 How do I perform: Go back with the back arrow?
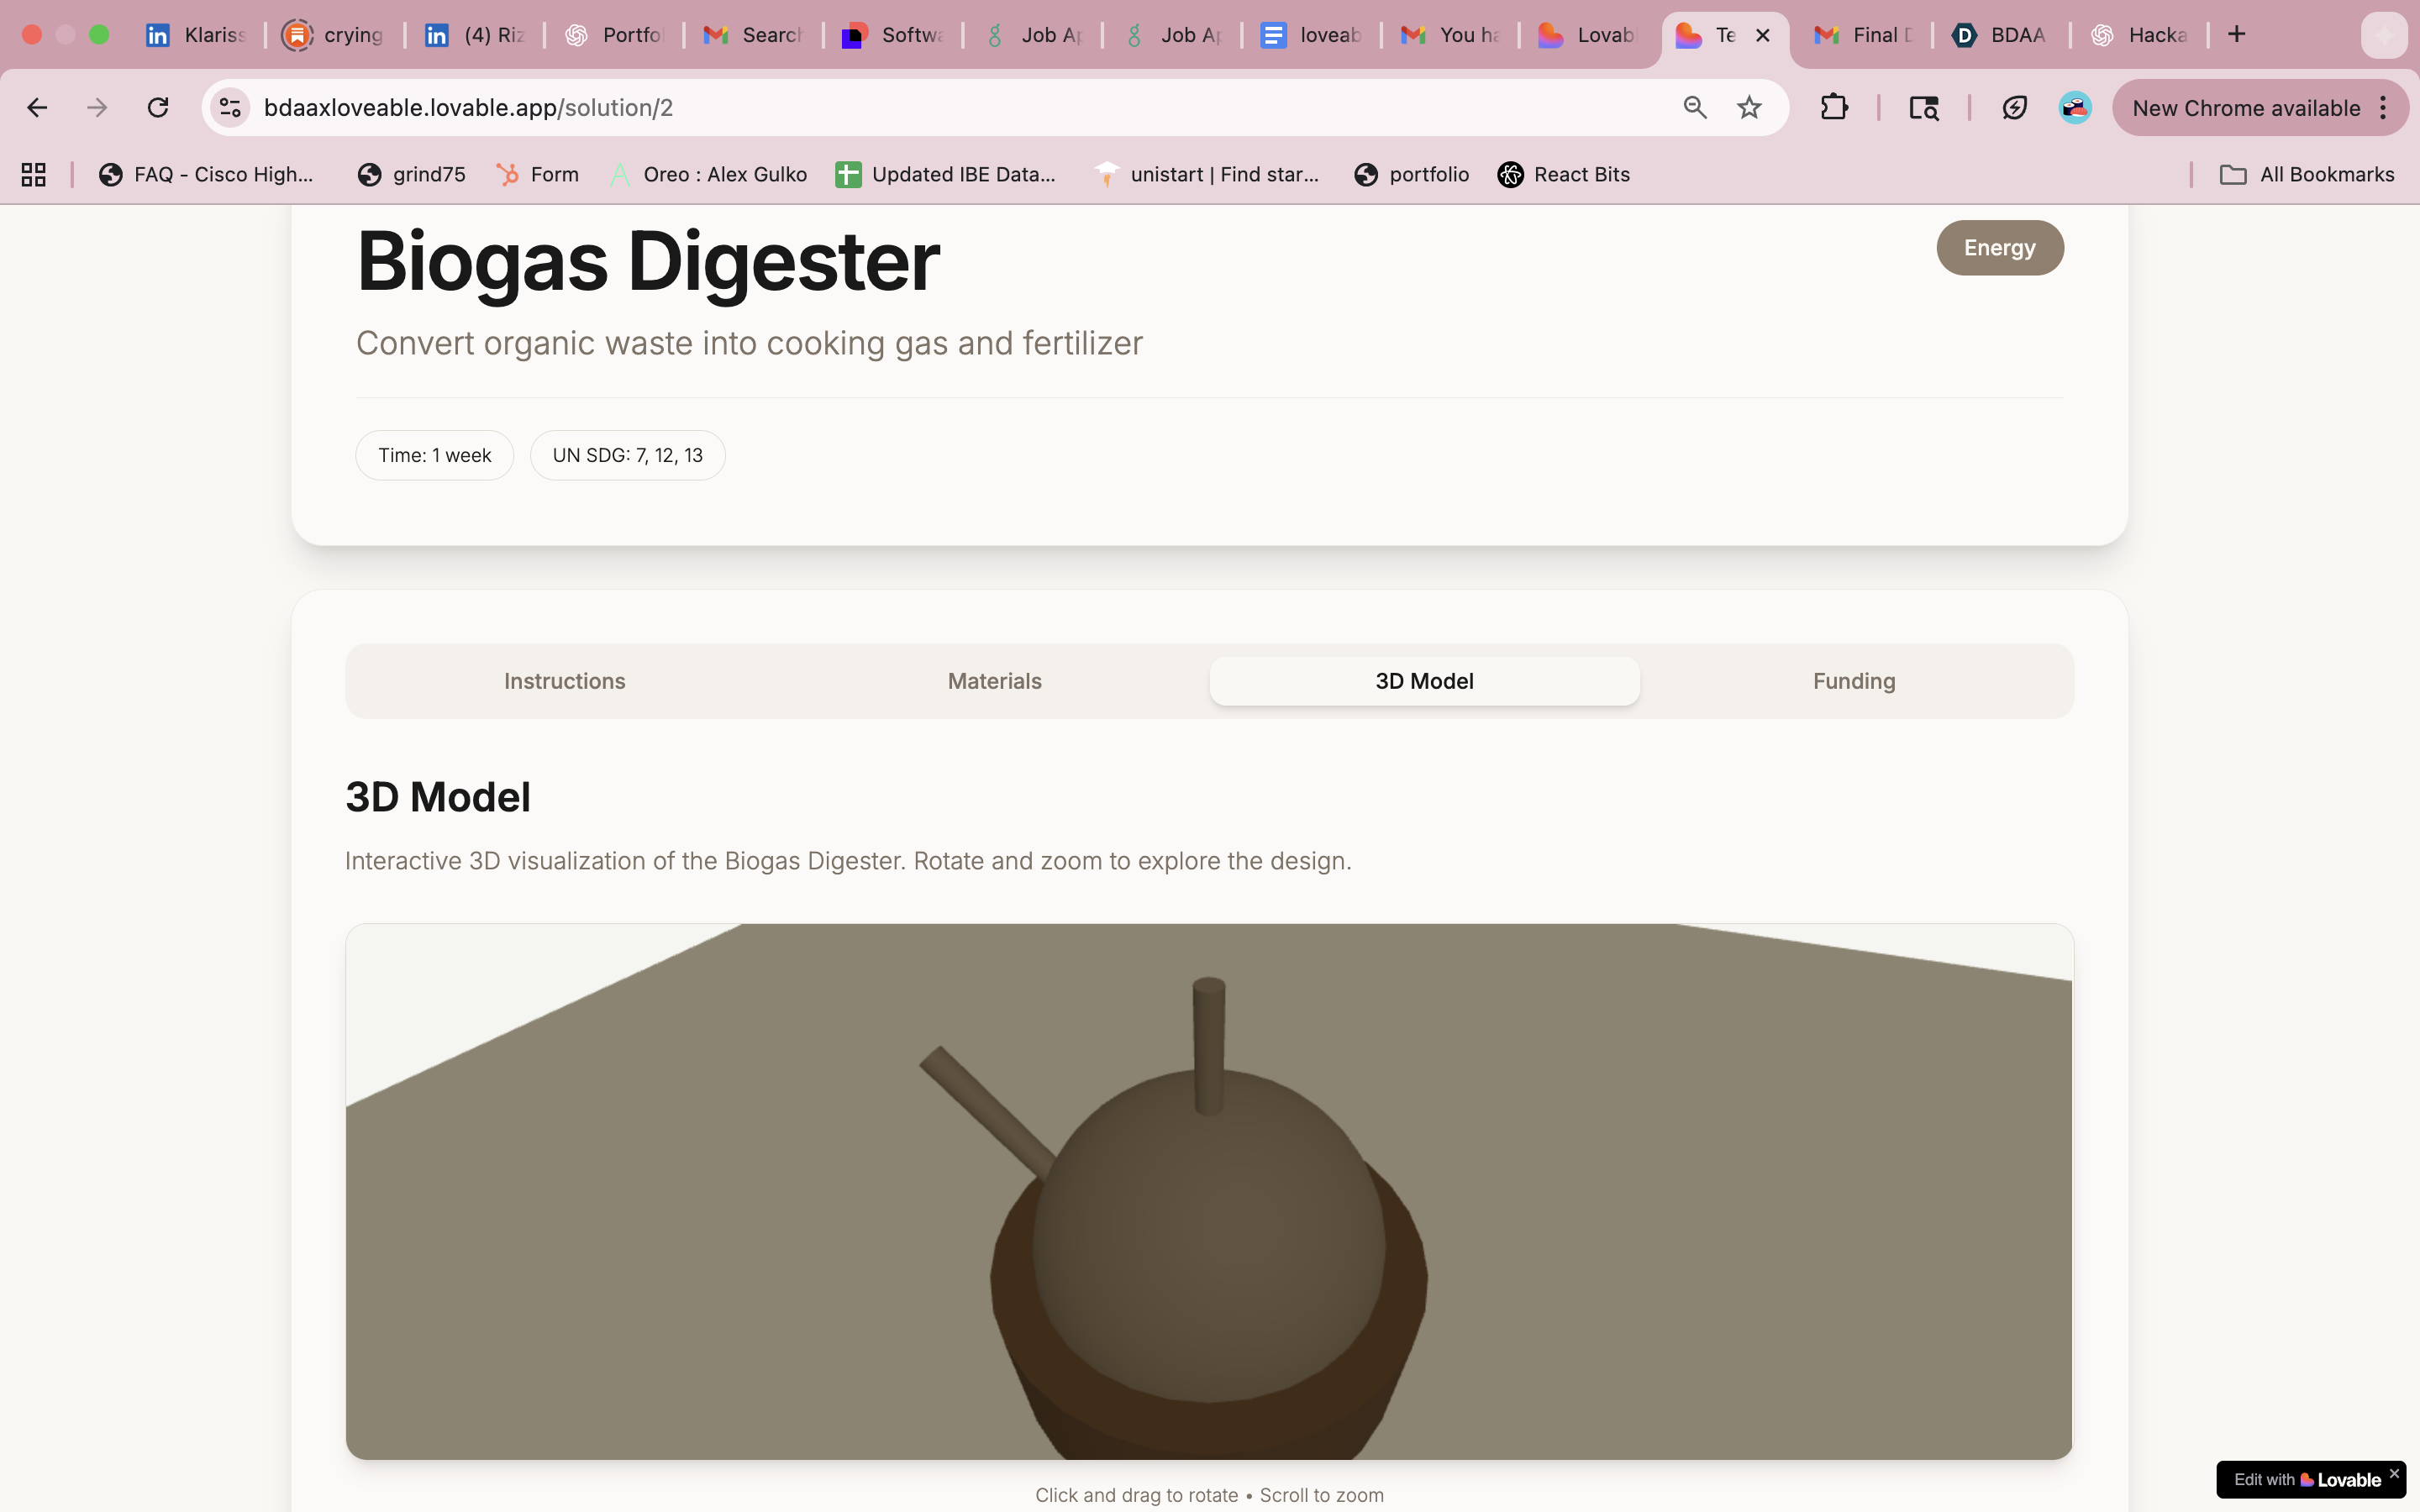[37, 108]
